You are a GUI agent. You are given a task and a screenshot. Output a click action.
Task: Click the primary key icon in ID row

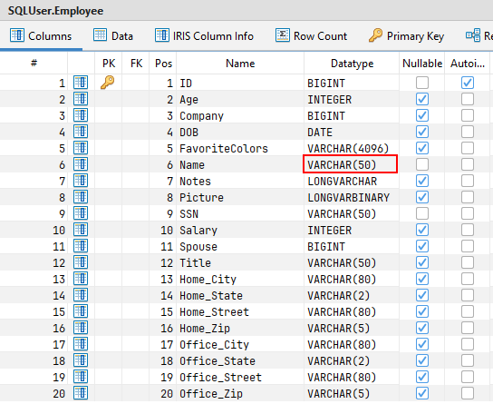pos(108,83)
